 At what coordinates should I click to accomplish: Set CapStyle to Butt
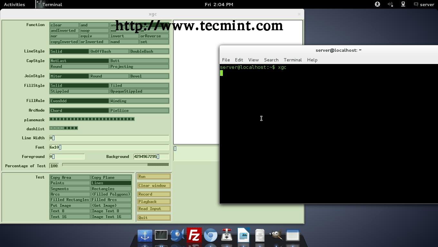point(139,61)
